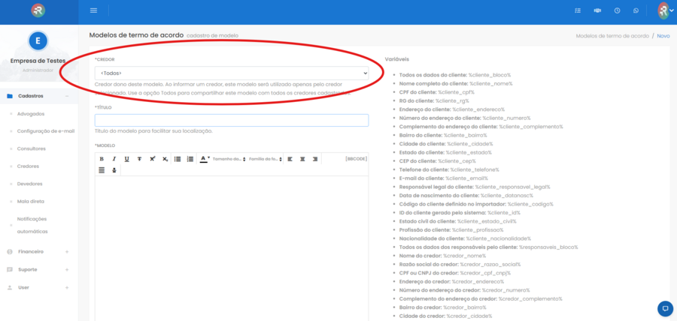Click the %cliente_cpf% variable text
The width and height of the screenshot is (677, 321).
(456, 92)
